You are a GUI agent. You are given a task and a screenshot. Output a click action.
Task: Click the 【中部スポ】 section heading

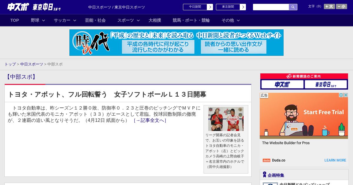pyautogui.click(x=21, y=77)
